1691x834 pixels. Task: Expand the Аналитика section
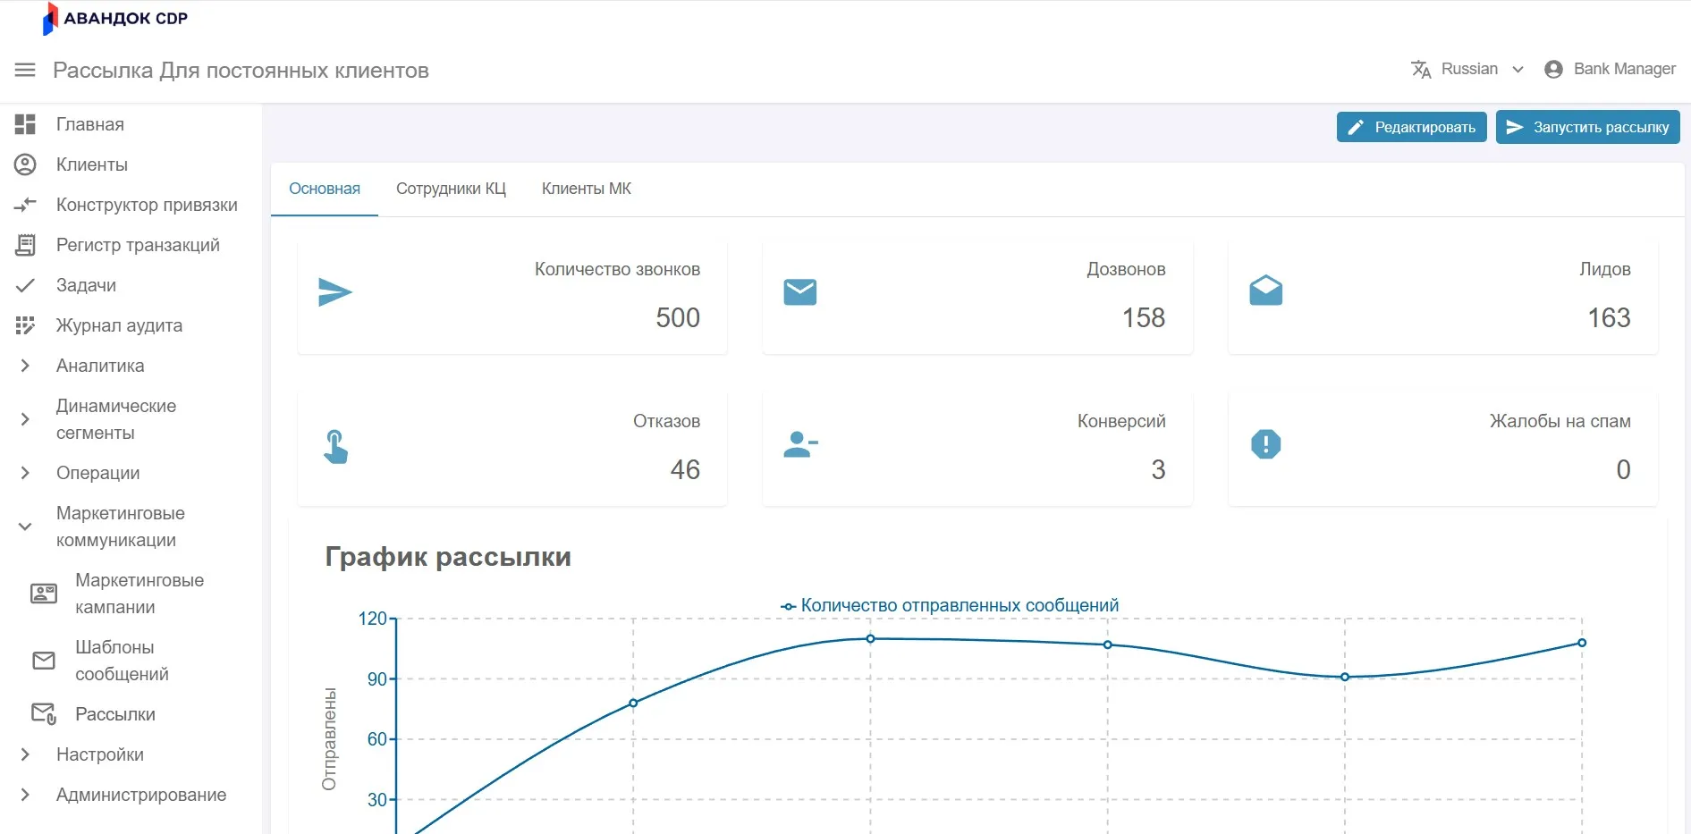[25, 366]
